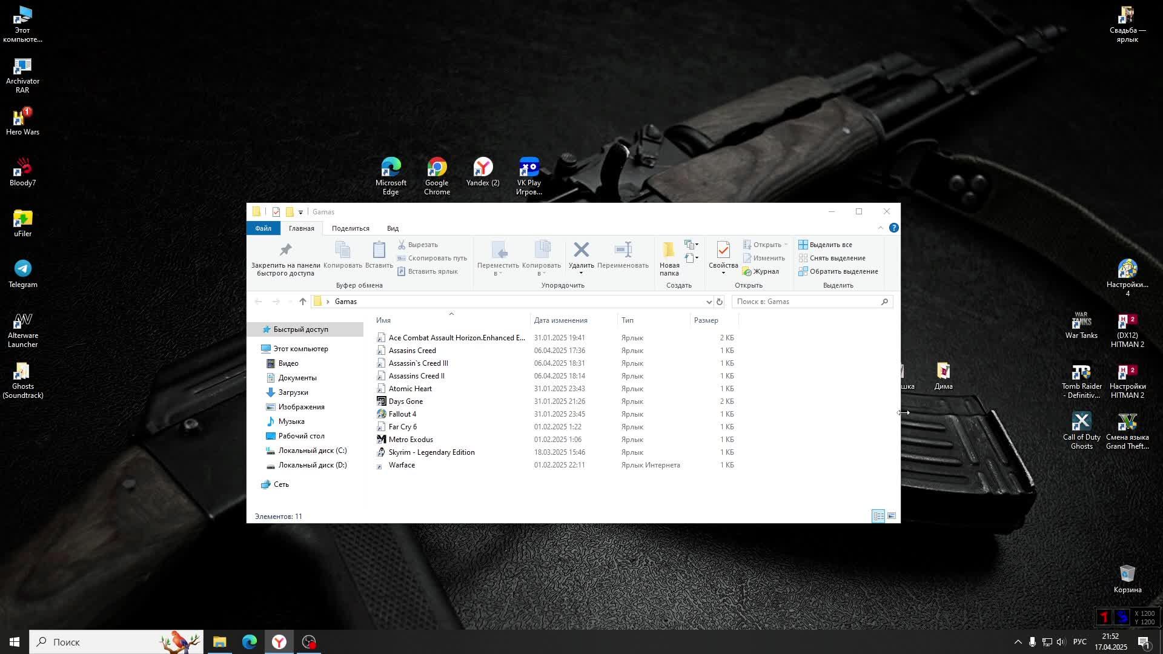Select the Bloody7 desktop icon
Viewport: 1163px width, 654px height.
[x=22, y=172]
